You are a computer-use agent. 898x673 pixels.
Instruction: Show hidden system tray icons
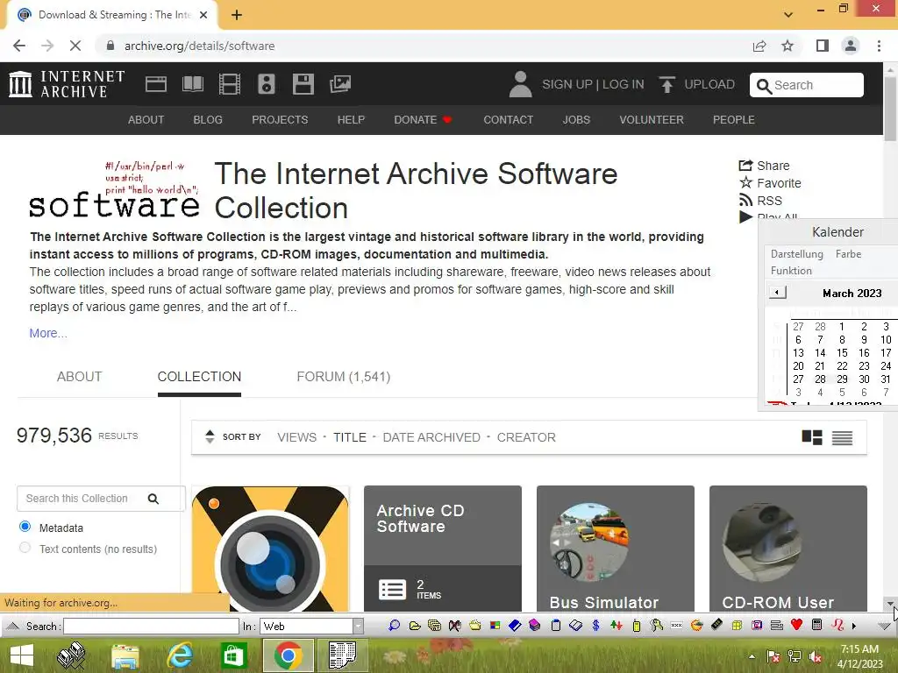(752, 656)
